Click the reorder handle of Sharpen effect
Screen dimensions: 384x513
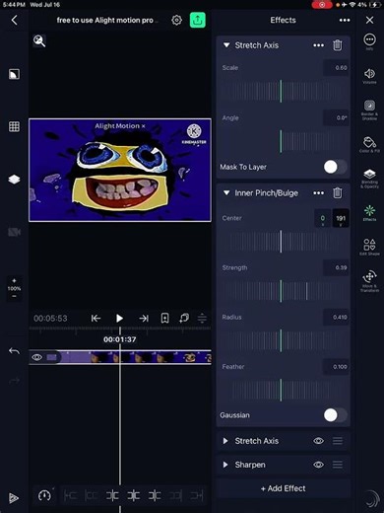click(338, 465)
